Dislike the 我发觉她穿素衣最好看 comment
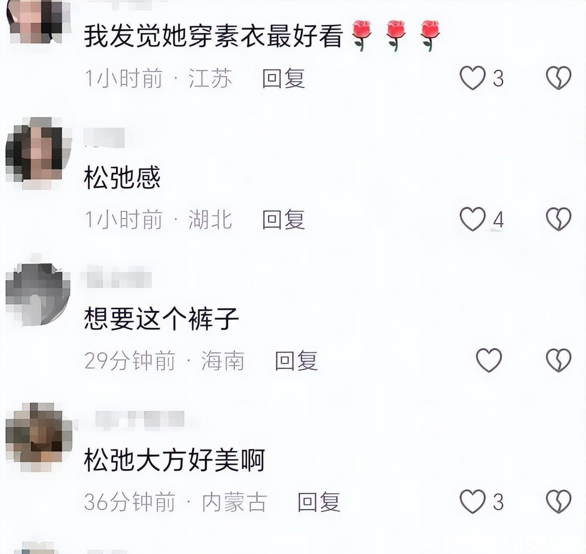This screenshot has width=586, height=554. click(x=558, y=78)
